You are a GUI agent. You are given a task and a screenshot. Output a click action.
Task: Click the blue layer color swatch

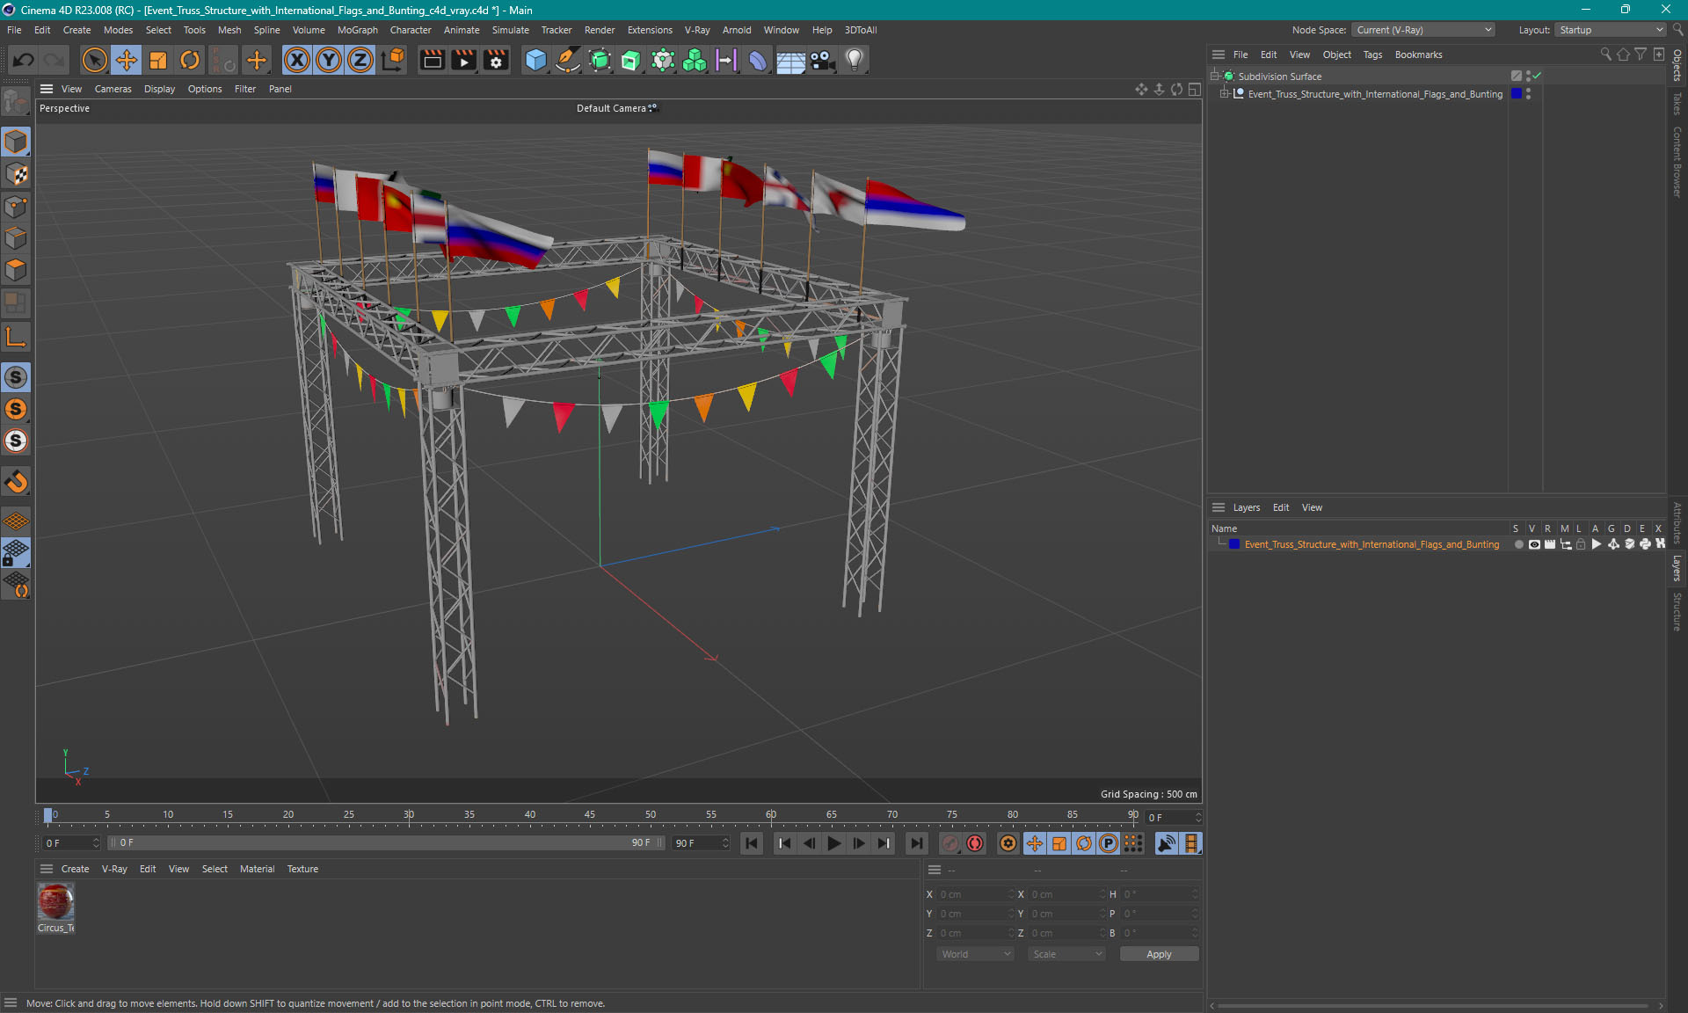[1234, 544]
